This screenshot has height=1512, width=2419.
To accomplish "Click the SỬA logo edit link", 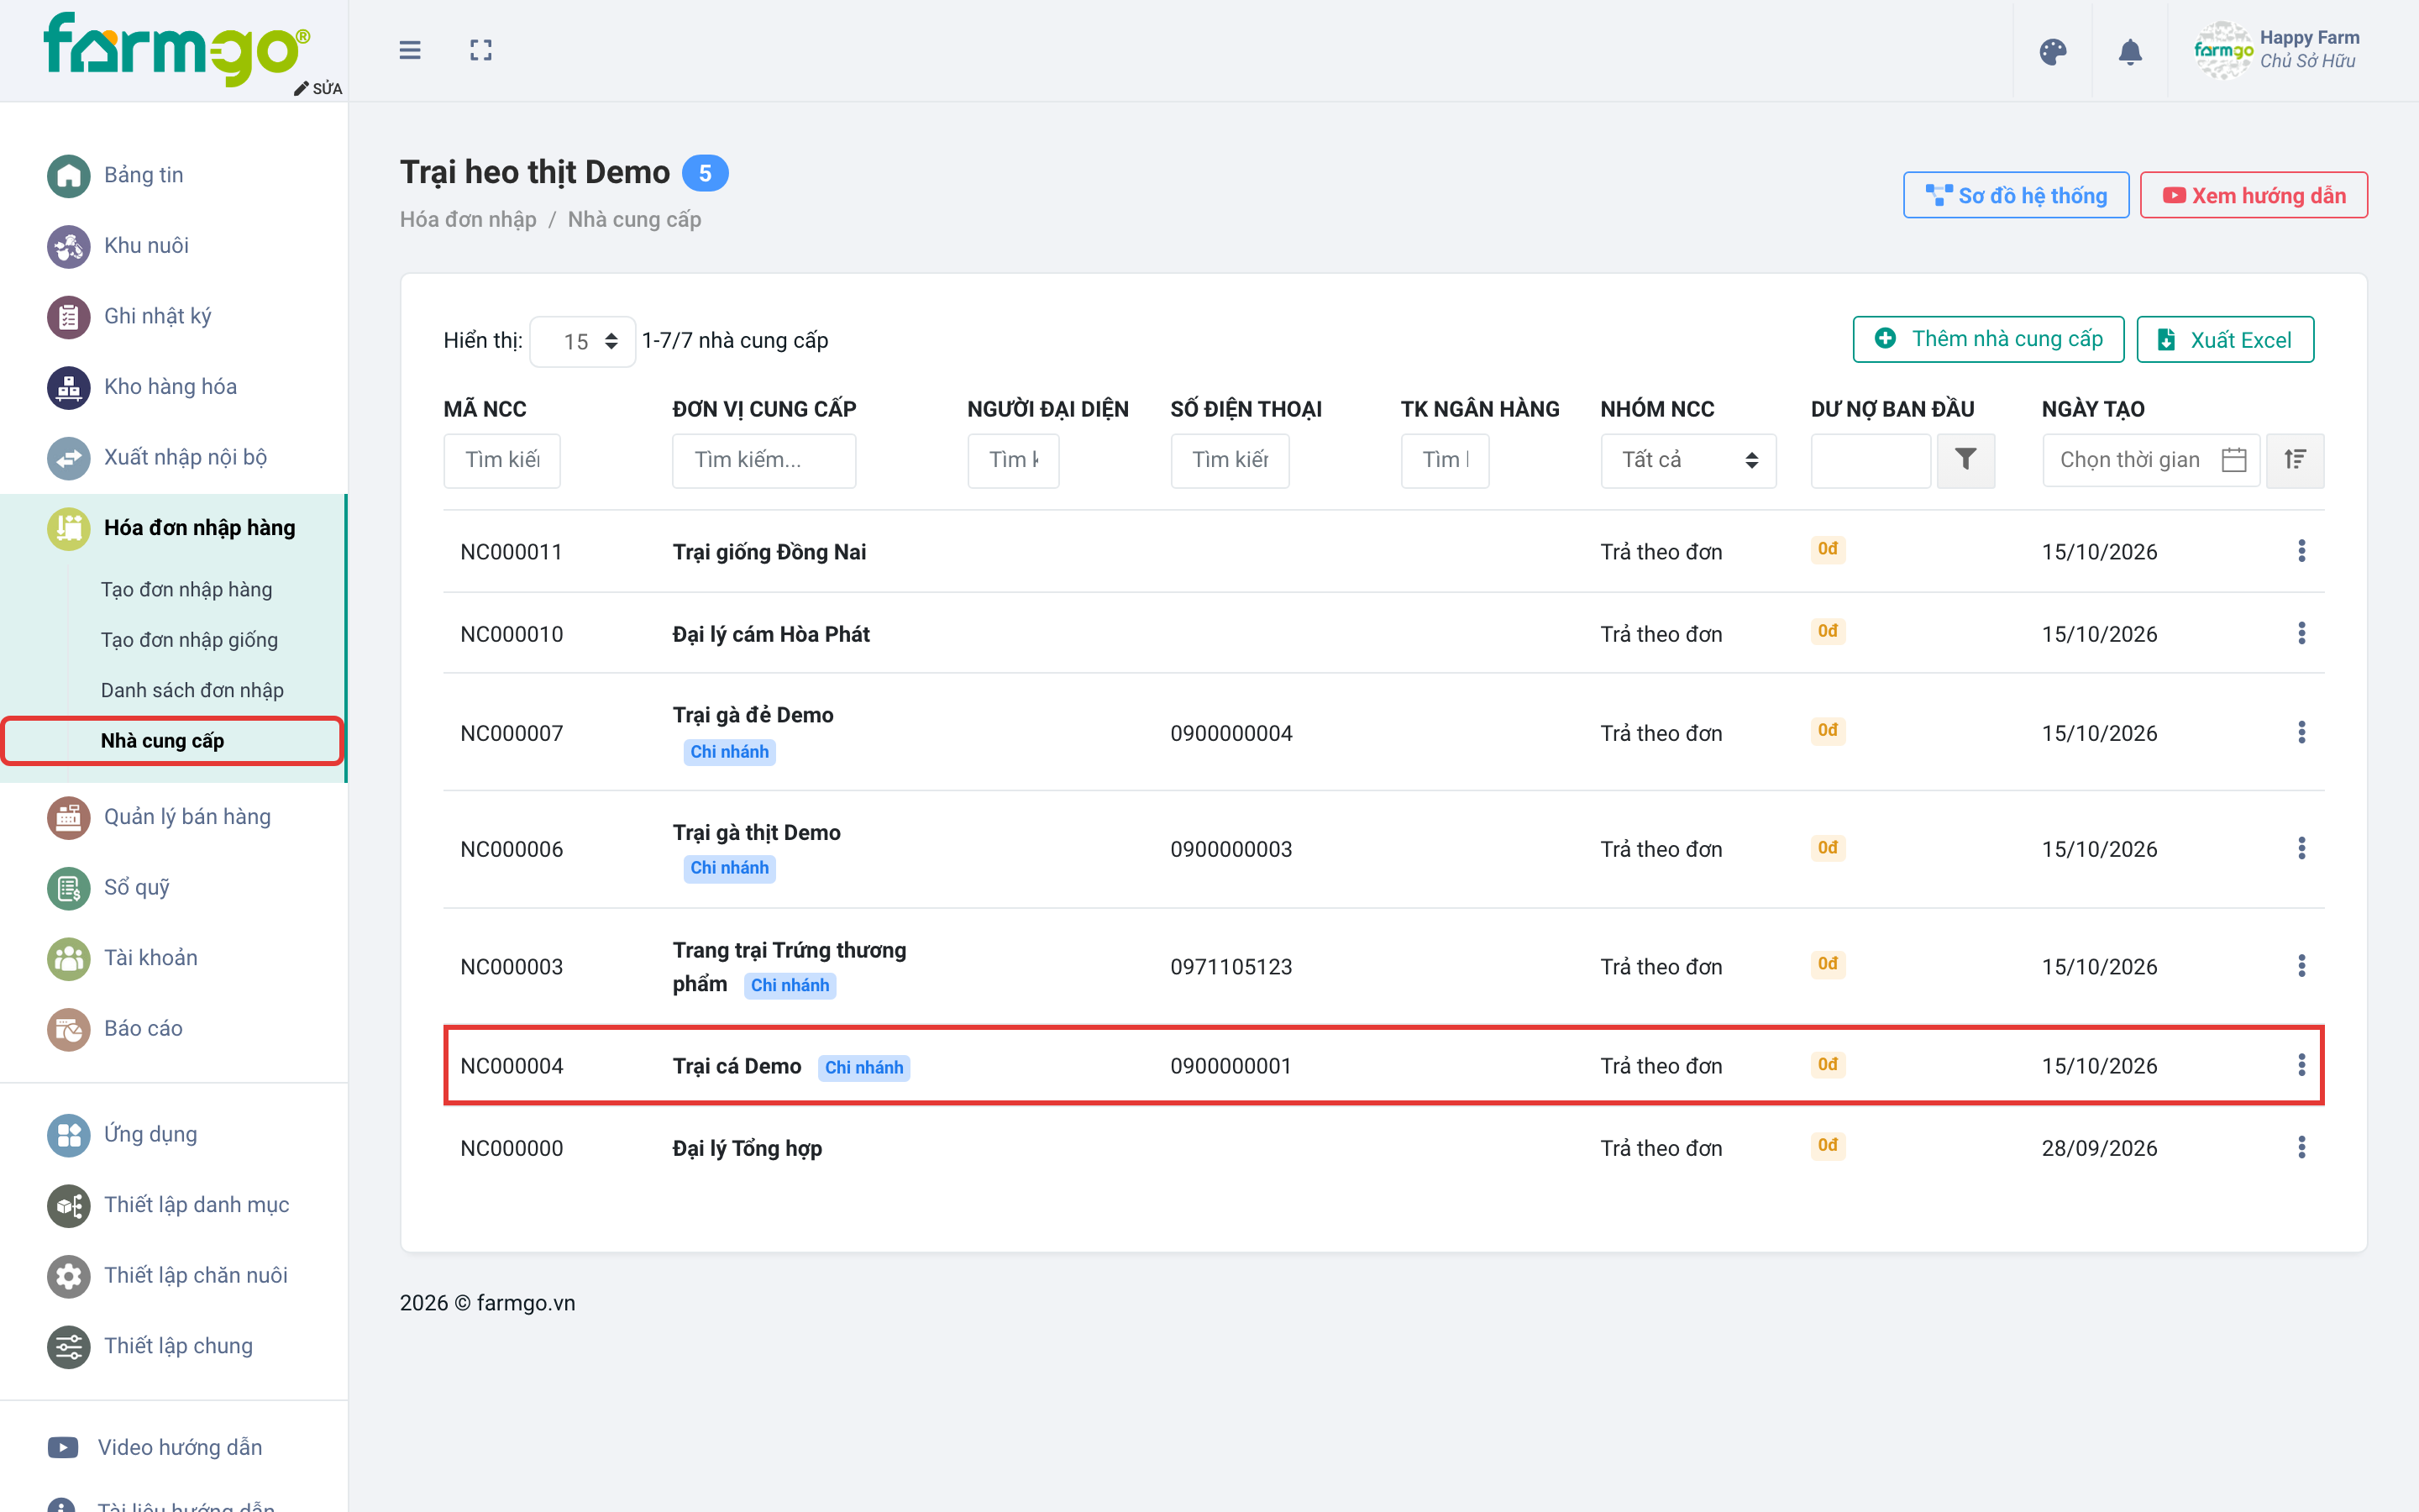I will [x=319, y=88].
